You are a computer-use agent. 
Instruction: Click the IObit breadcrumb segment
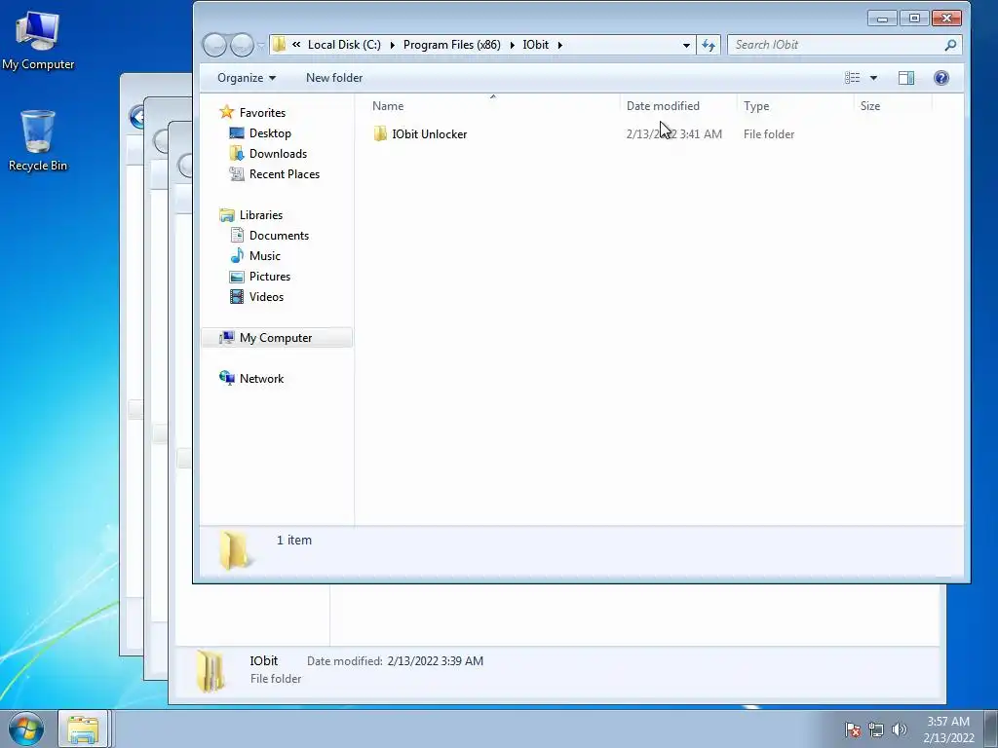pos(535,45)
